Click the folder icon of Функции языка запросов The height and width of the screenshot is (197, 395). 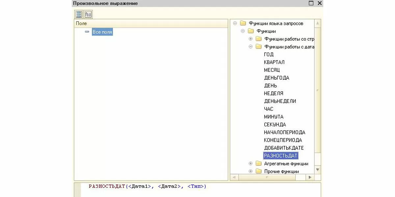click(243, 23)
